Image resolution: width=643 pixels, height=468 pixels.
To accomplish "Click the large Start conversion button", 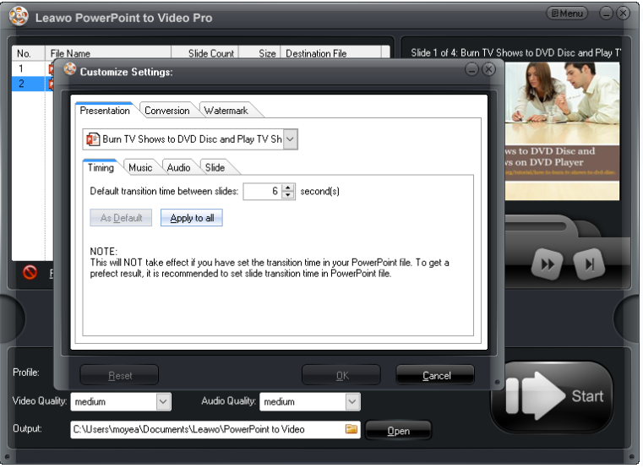I will (552, 397).
